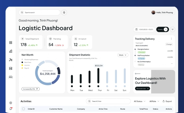
Task: Open the dashboard grid icon in sidebar
Action: click(10, 42)
